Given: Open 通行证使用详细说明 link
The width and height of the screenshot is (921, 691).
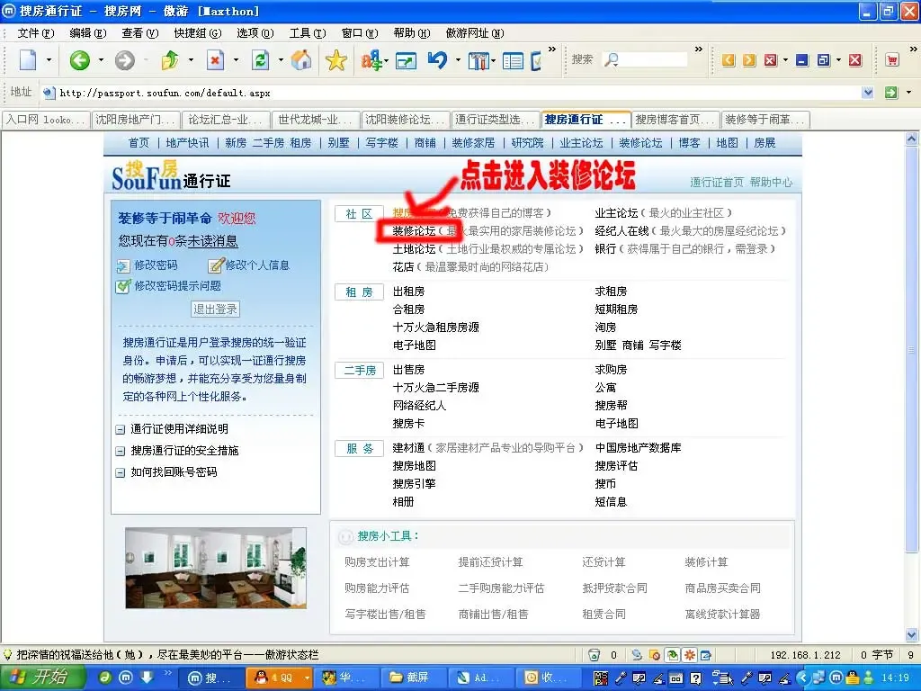Looking at the screenshot, I should (179, 429).
